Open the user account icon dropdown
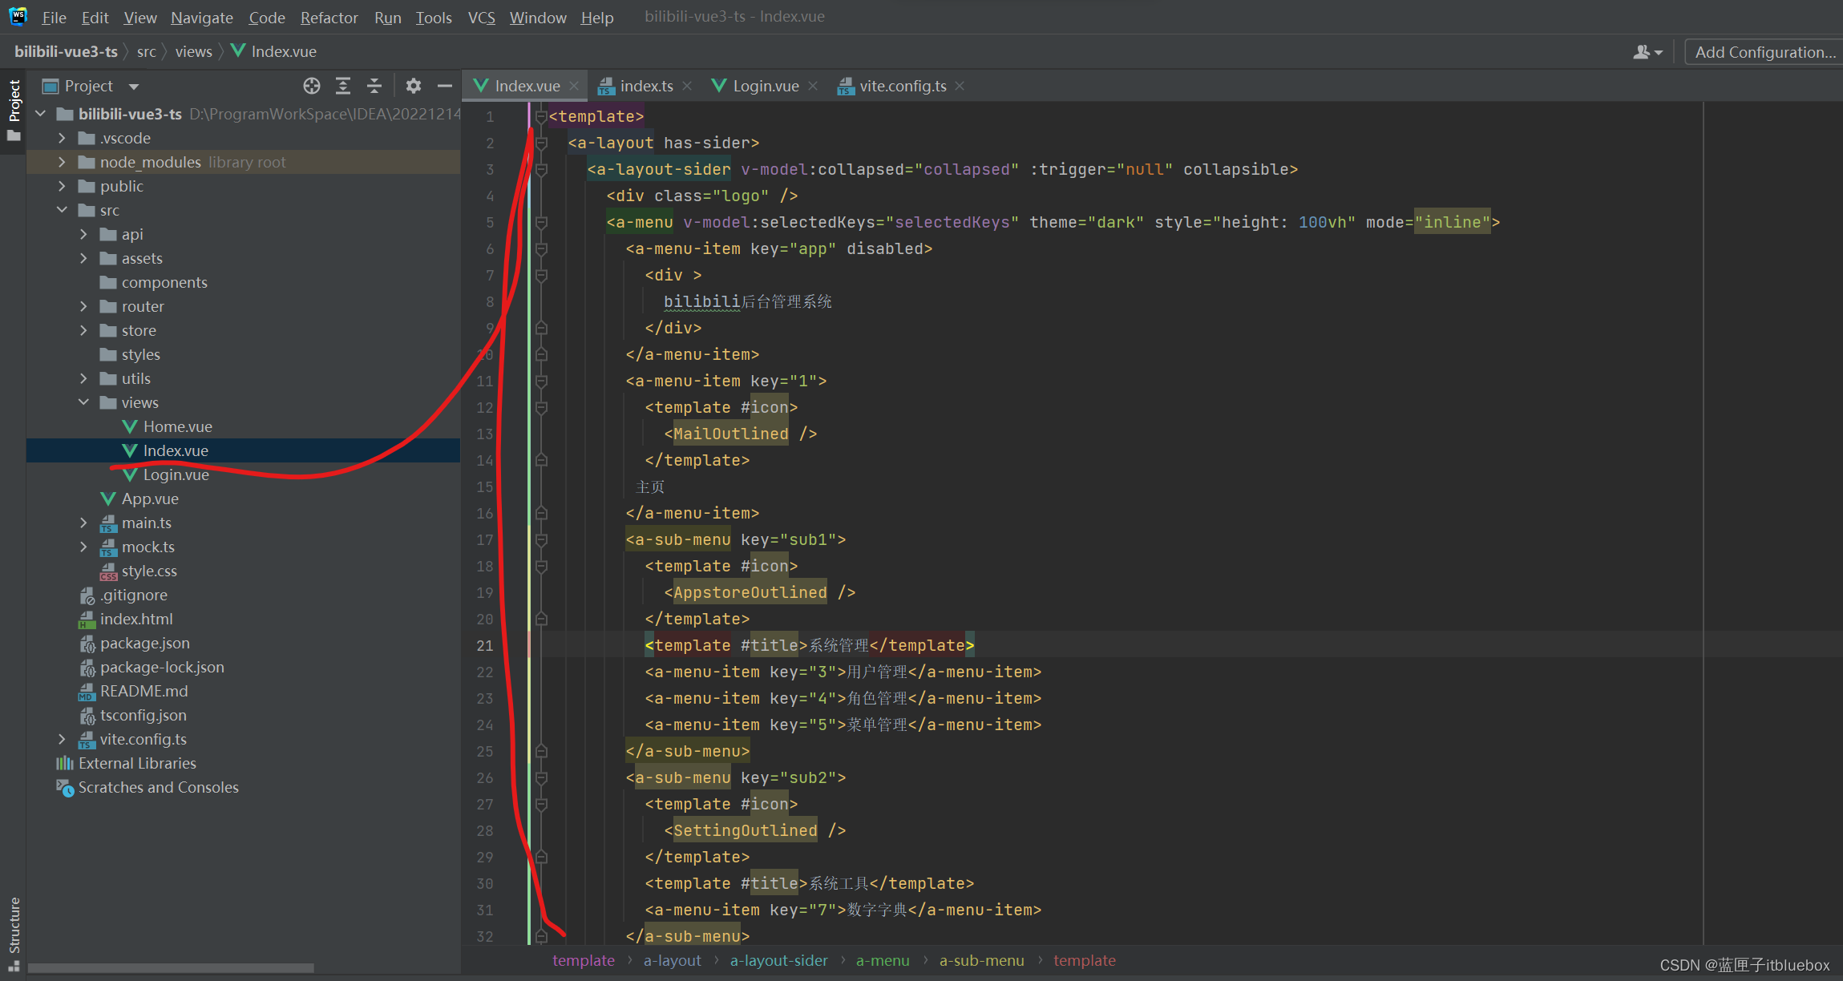Viewport: 1843px width, 981px height. coord(1647,52)
